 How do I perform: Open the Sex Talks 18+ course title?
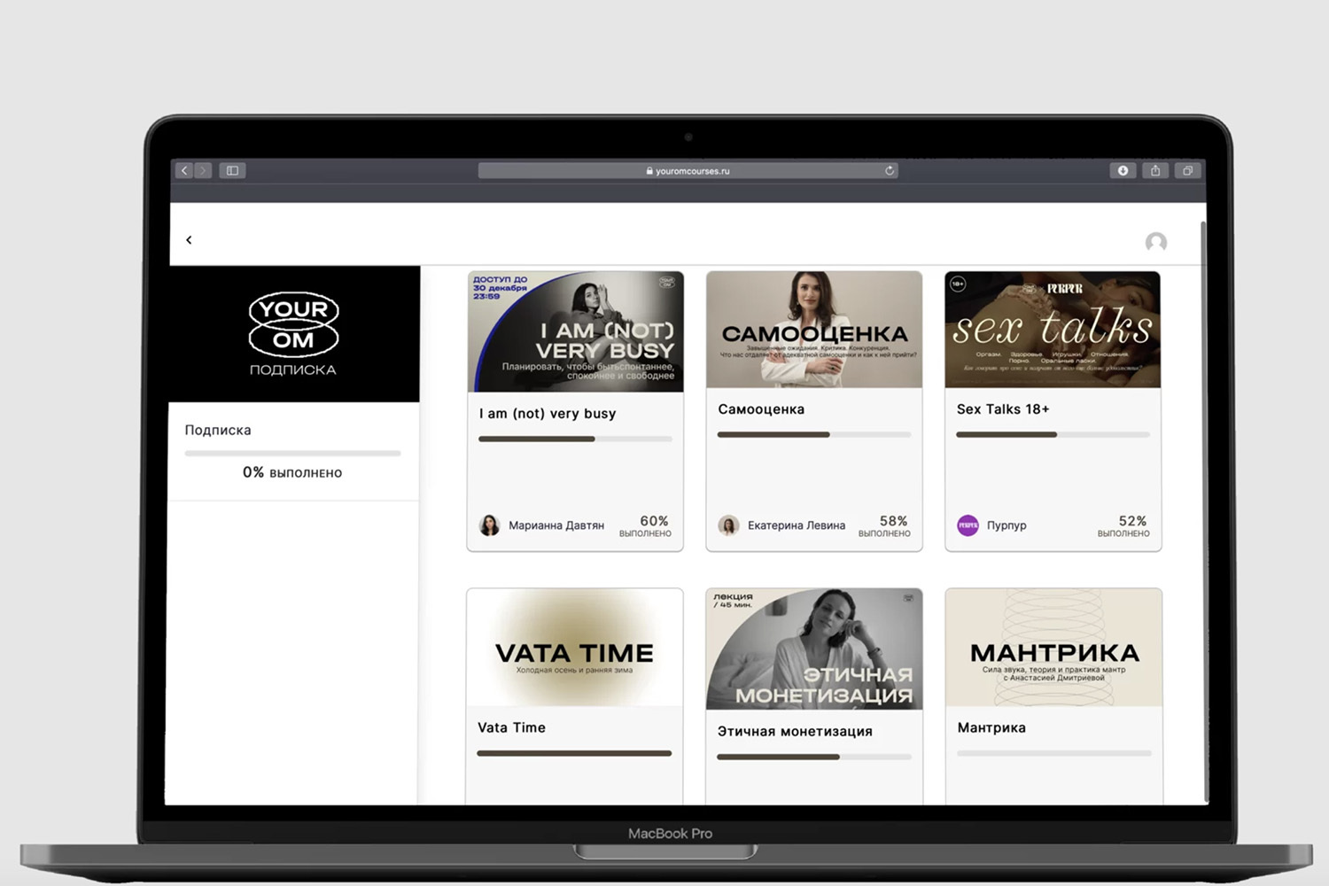coord(1002,409)
